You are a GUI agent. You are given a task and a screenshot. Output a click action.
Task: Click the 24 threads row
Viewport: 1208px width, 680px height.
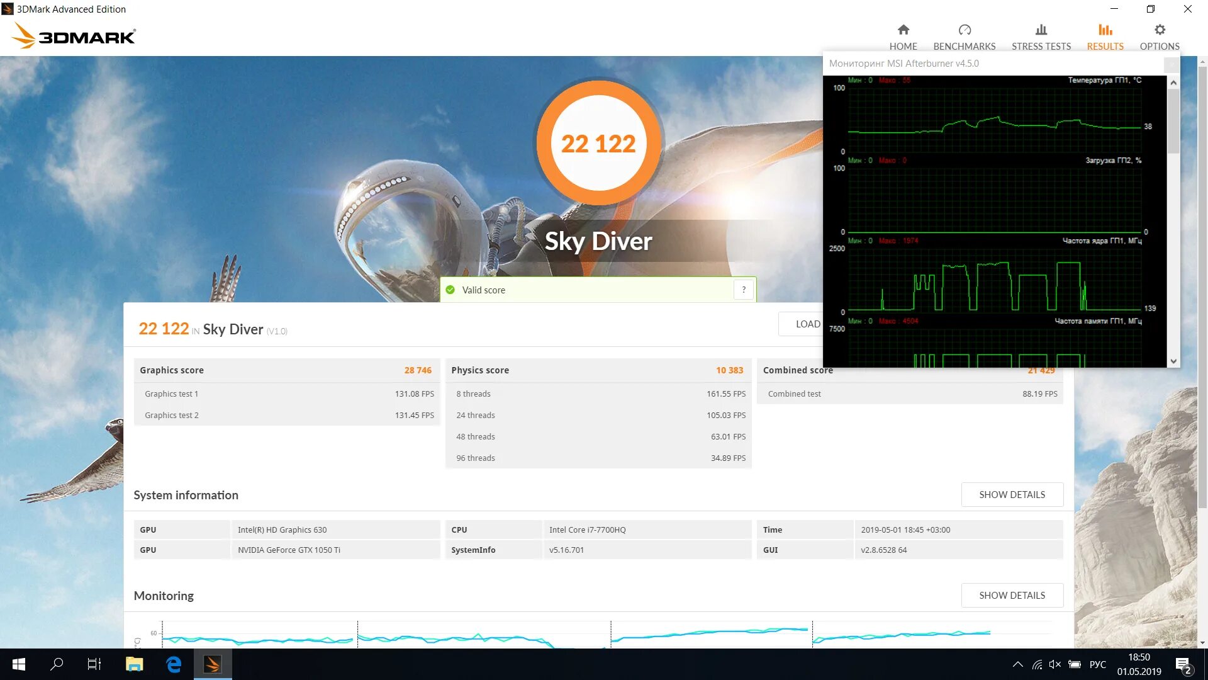(598, 415)
